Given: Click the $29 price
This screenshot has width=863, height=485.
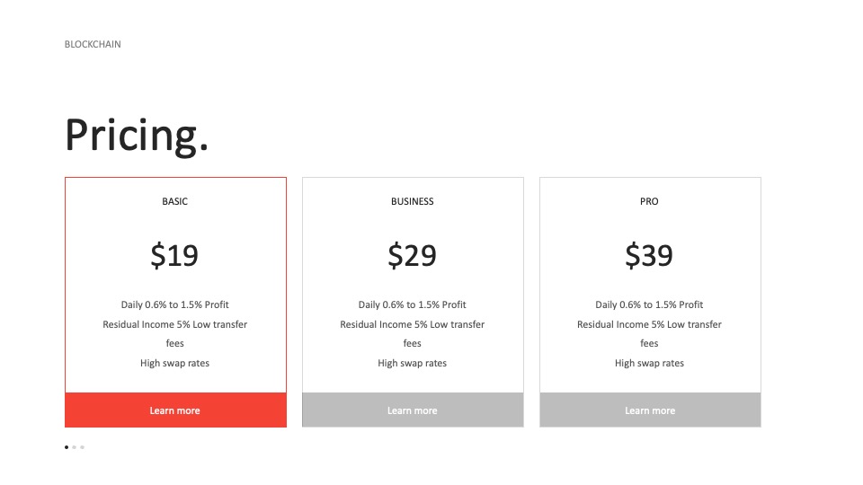Looking at the screenshot, I should pyautogui.click(x=413, y=255).
